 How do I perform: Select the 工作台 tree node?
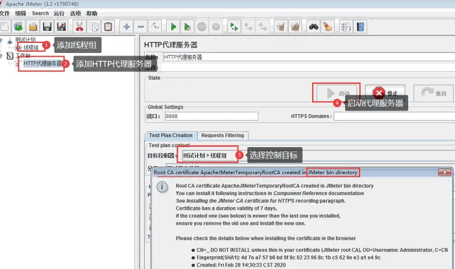(23, 55)
